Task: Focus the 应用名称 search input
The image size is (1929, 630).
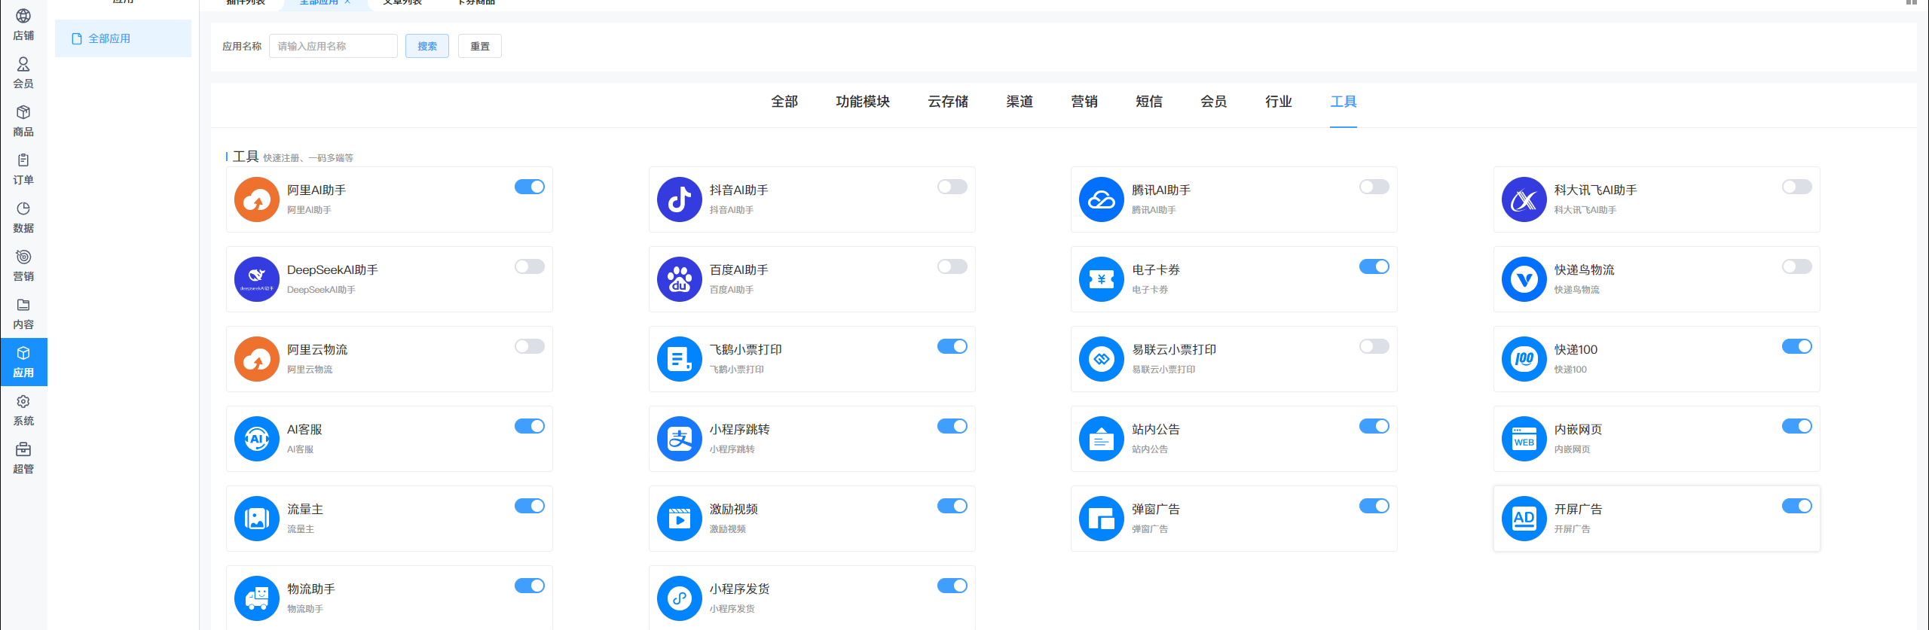Action: click(333, 46)
